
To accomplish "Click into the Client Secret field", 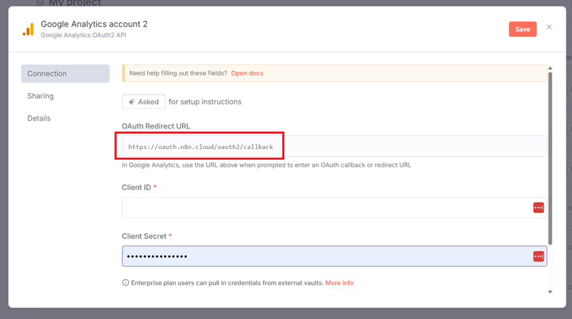I will [324, 256].
